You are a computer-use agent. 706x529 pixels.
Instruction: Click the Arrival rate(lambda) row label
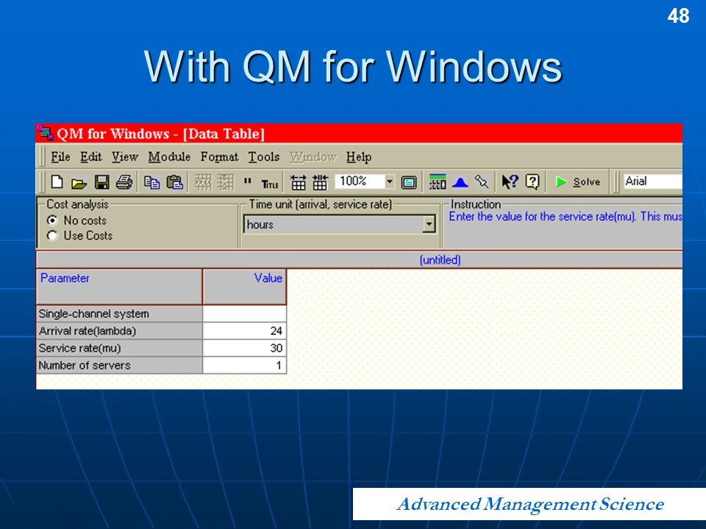pos(119,331)
